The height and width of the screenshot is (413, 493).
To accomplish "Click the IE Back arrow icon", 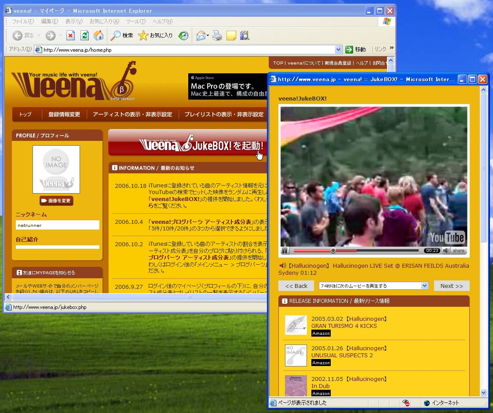I will [x=17, y=36].
